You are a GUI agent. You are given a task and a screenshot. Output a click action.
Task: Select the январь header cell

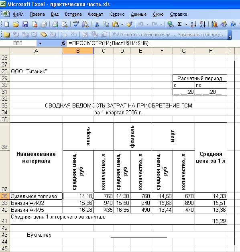click(x=88, y=136)
